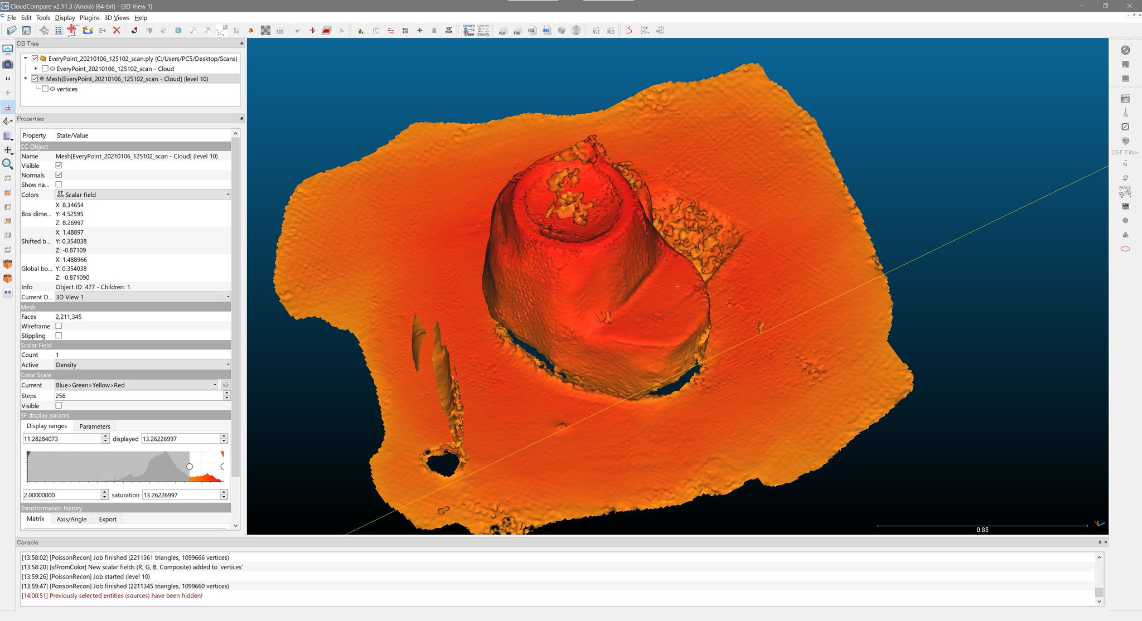Click the red X Delete toolbar icon
This screenshot has height=621, width=1142.
[x=117, y=30]
